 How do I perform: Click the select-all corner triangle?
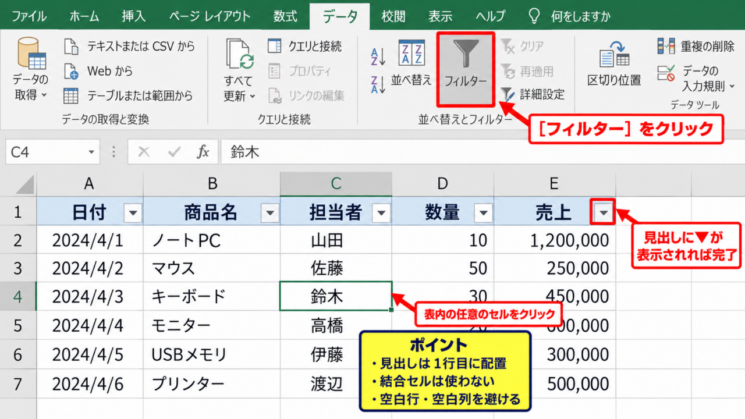click(24, 185)
